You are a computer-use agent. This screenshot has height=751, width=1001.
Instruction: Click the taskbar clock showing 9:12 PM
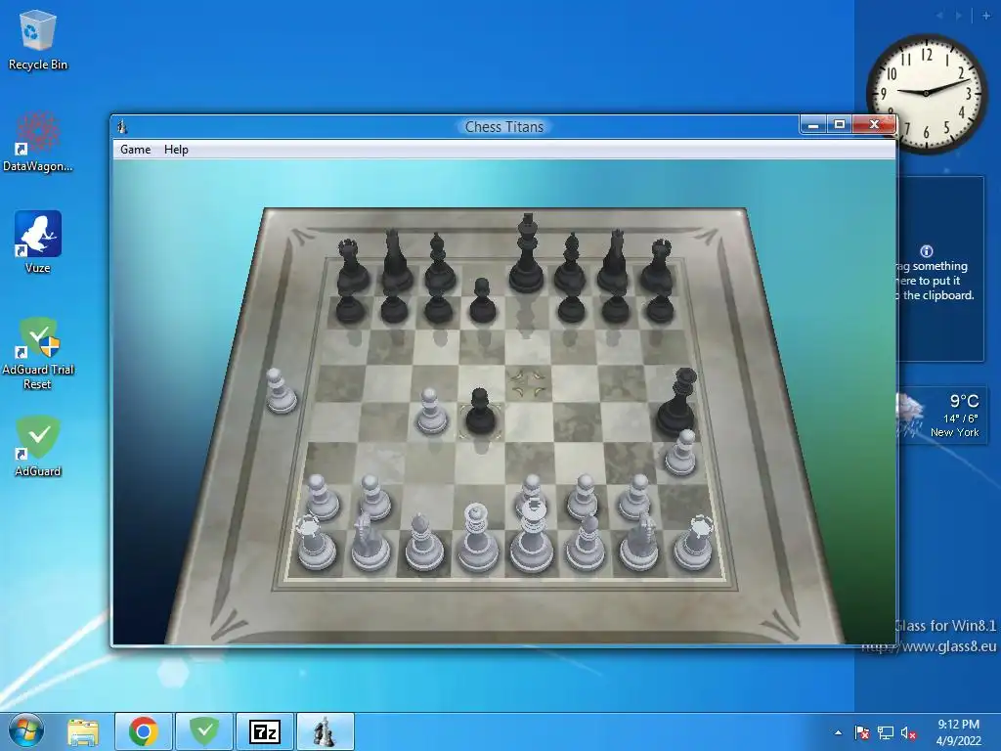click(958, 732)
